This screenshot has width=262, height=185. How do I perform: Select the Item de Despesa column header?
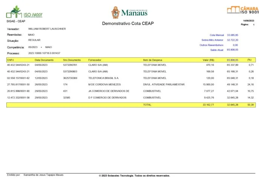[x=153, y=60]
